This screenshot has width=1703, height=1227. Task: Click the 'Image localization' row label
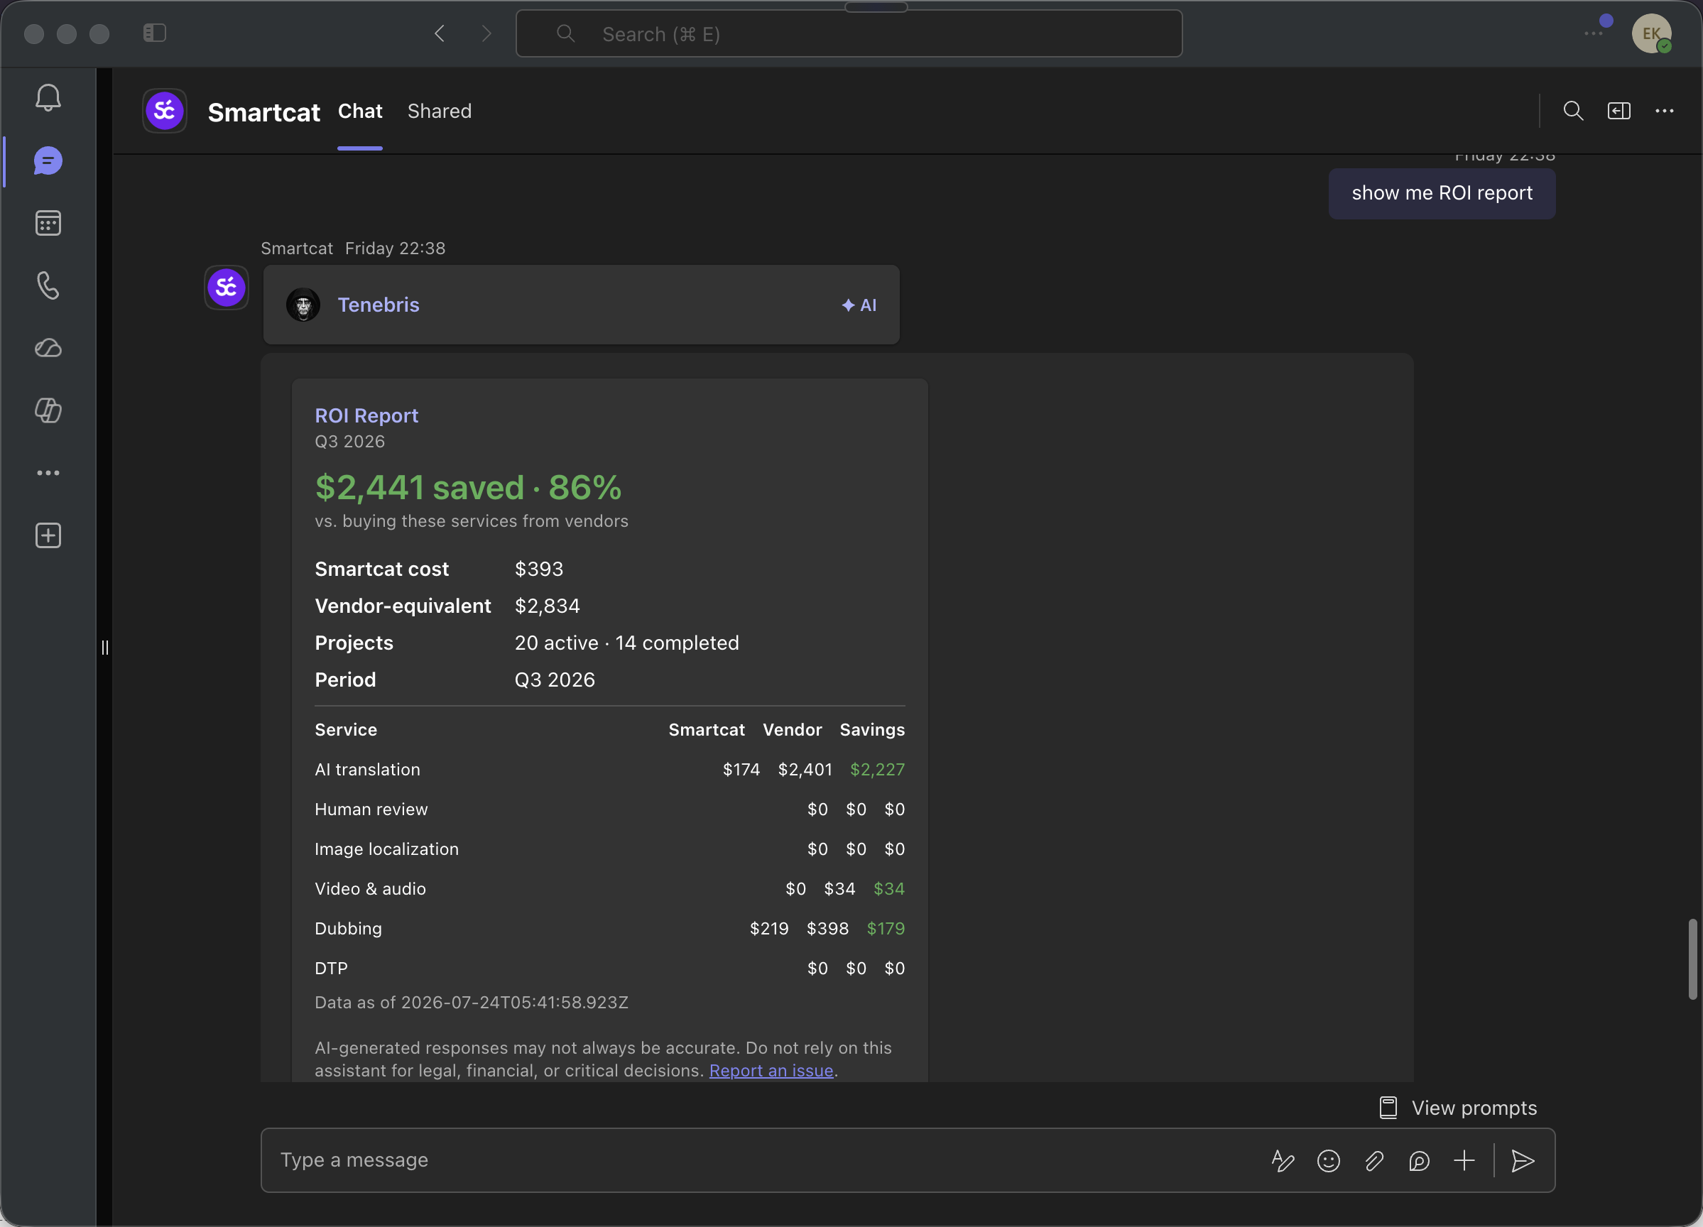(387, 849)
